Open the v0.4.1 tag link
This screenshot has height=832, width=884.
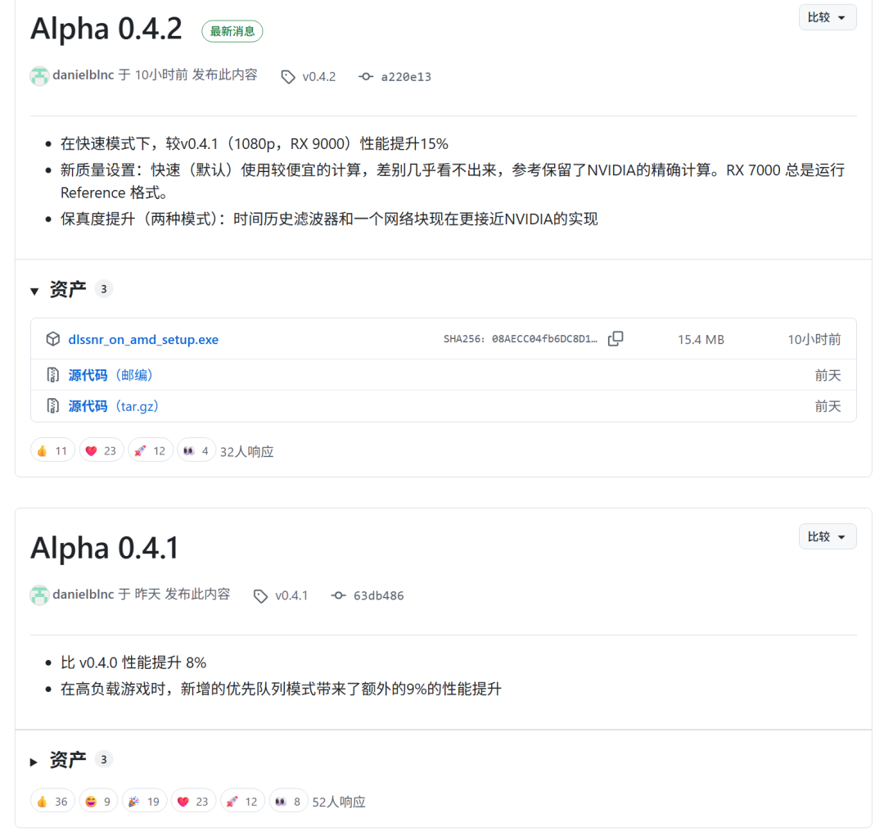pyautogui.click(x=291, y=595)
